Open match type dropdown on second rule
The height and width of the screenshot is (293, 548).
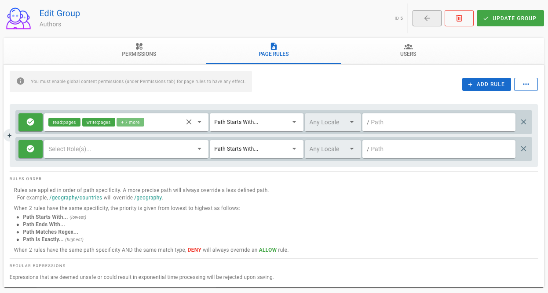point(256,149)
